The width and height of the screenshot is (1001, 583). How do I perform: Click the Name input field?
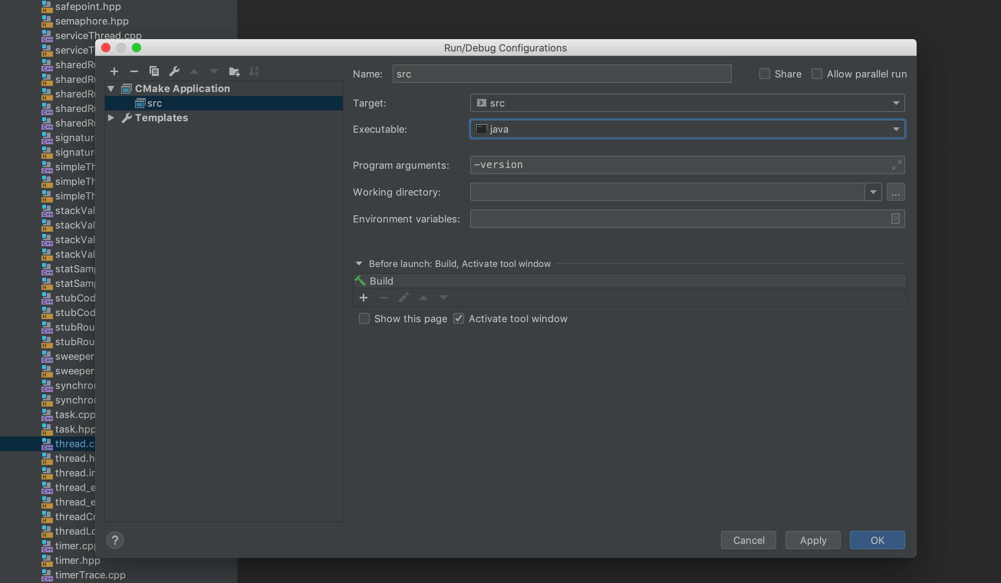[x=561, y=74]
